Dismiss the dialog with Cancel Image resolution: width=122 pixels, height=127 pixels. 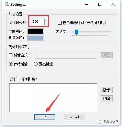[74, 117]
